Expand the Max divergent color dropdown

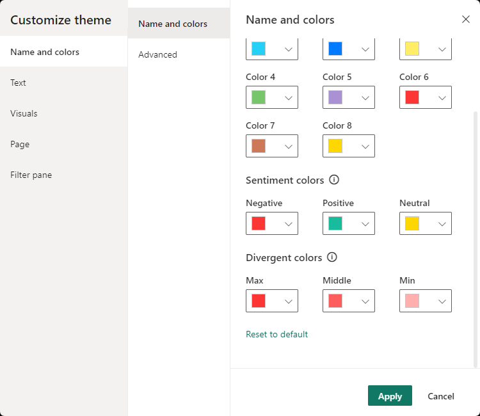(x=289, y=301)
